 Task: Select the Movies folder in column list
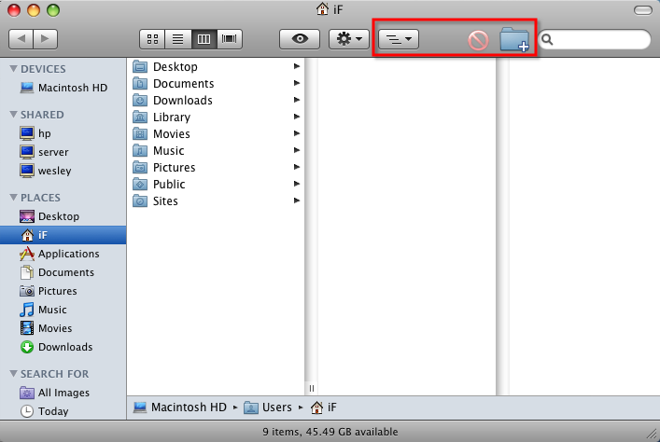[x=216, y=133]
